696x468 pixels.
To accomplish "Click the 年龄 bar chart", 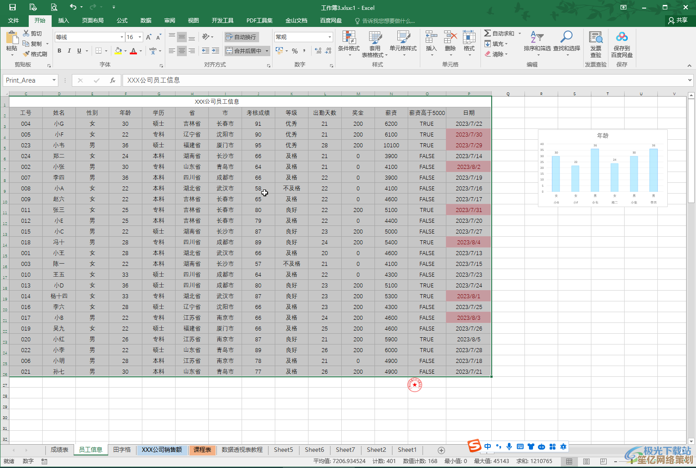I will (603, 168).
